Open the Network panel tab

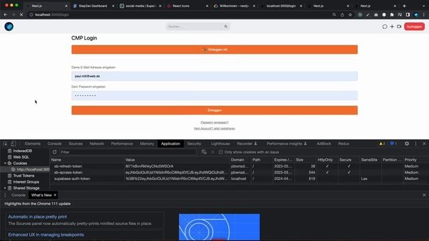point(97,143)
